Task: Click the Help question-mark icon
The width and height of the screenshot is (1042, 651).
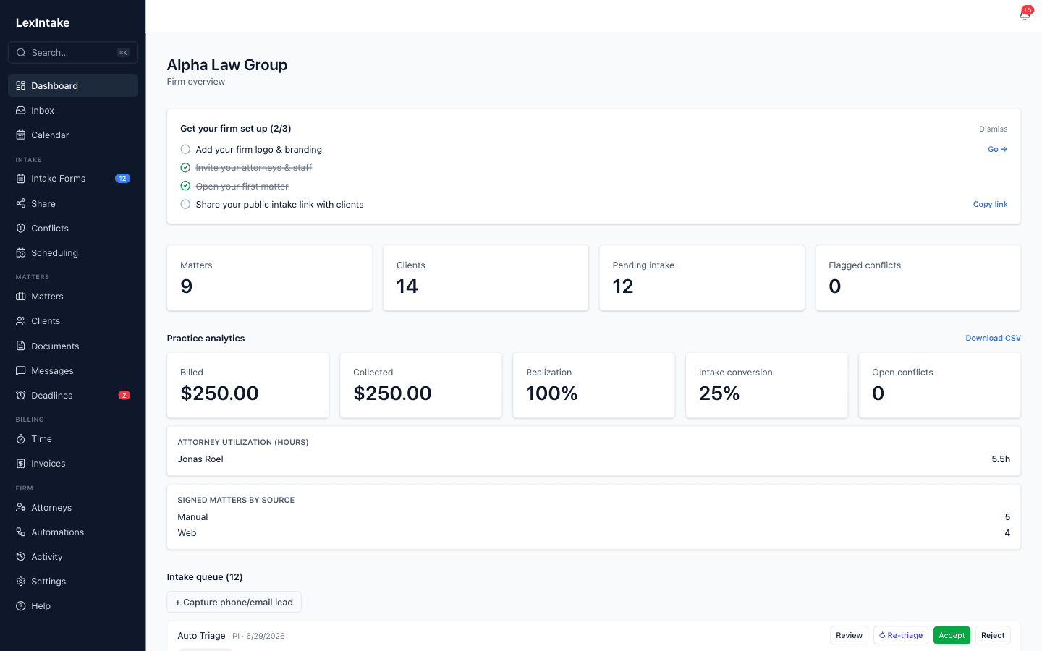Action: coord(21,605)
